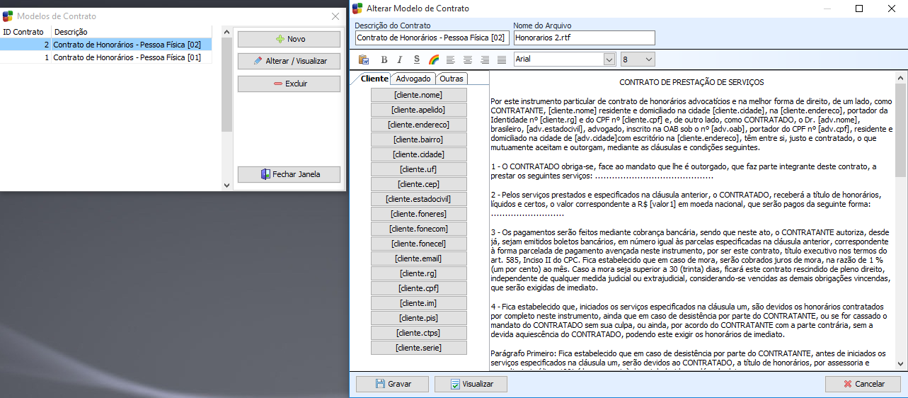Viewport: 908px width, 398px height.
Task: Switch to the Outras tab
Action: 452,79
